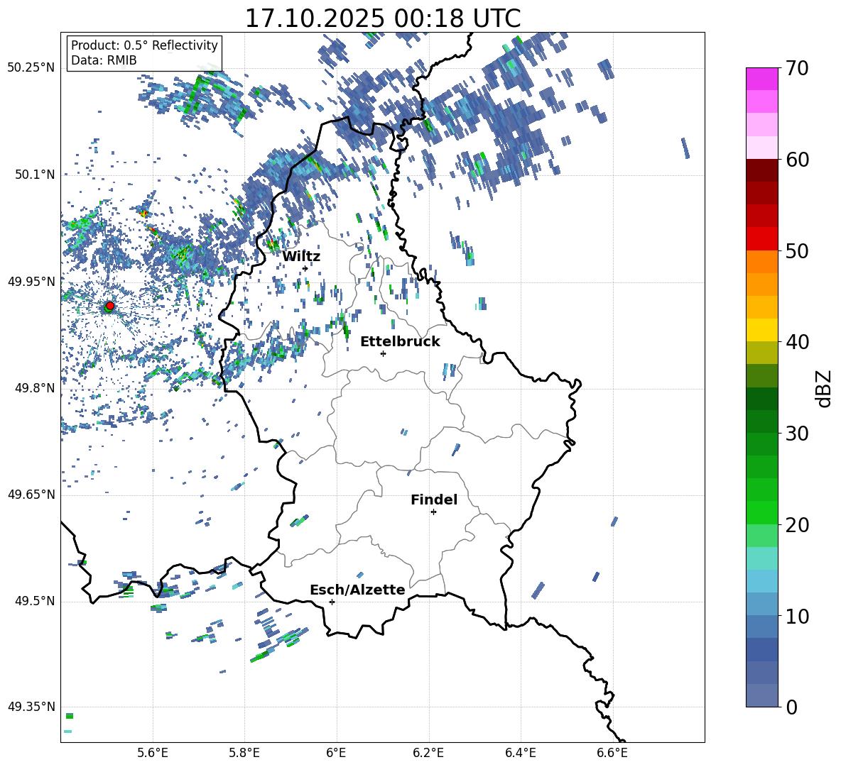
Task: Click the 49.8°N latitude tick label
Action: coord(35,388)
